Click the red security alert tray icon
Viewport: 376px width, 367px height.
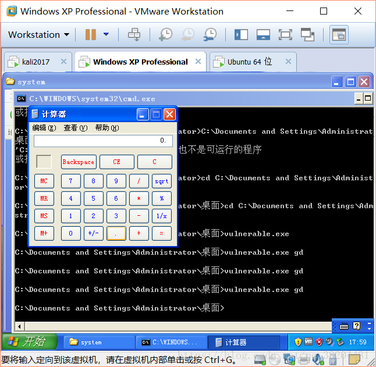coord(319,342)
